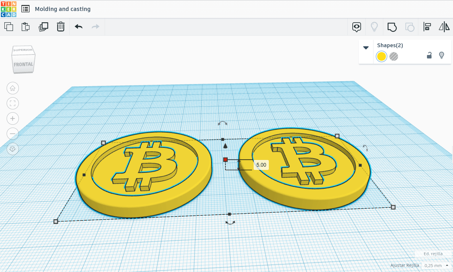Open Ed. rejilla grid settings
The height and width of the screenshot is (272, 453).
(433, 254)
